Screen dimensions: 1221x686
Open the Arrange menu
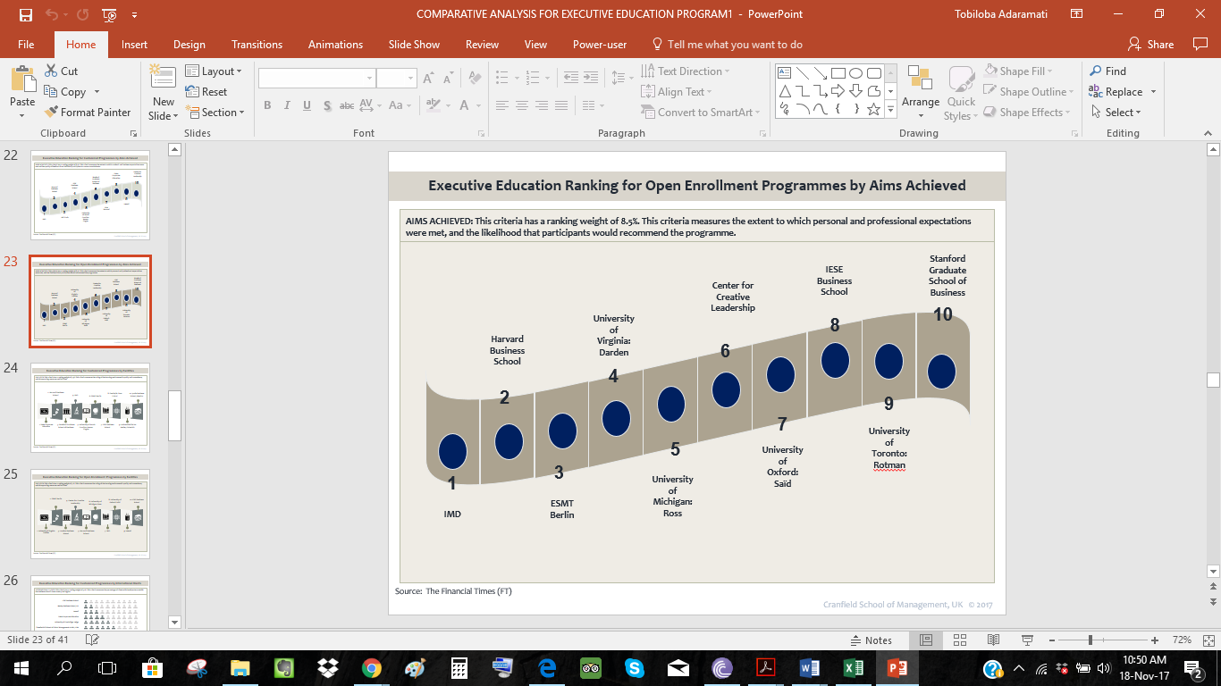pos(921,92)
